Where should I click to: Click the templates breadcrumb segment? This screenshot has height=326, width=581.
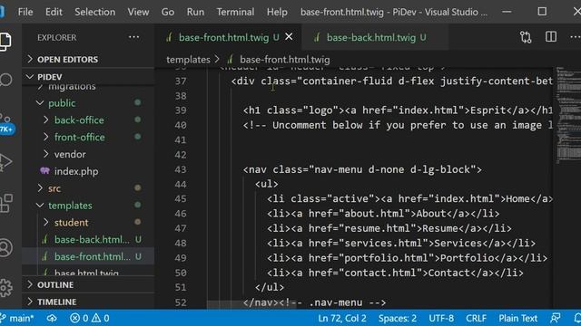[x=188, y=60]
